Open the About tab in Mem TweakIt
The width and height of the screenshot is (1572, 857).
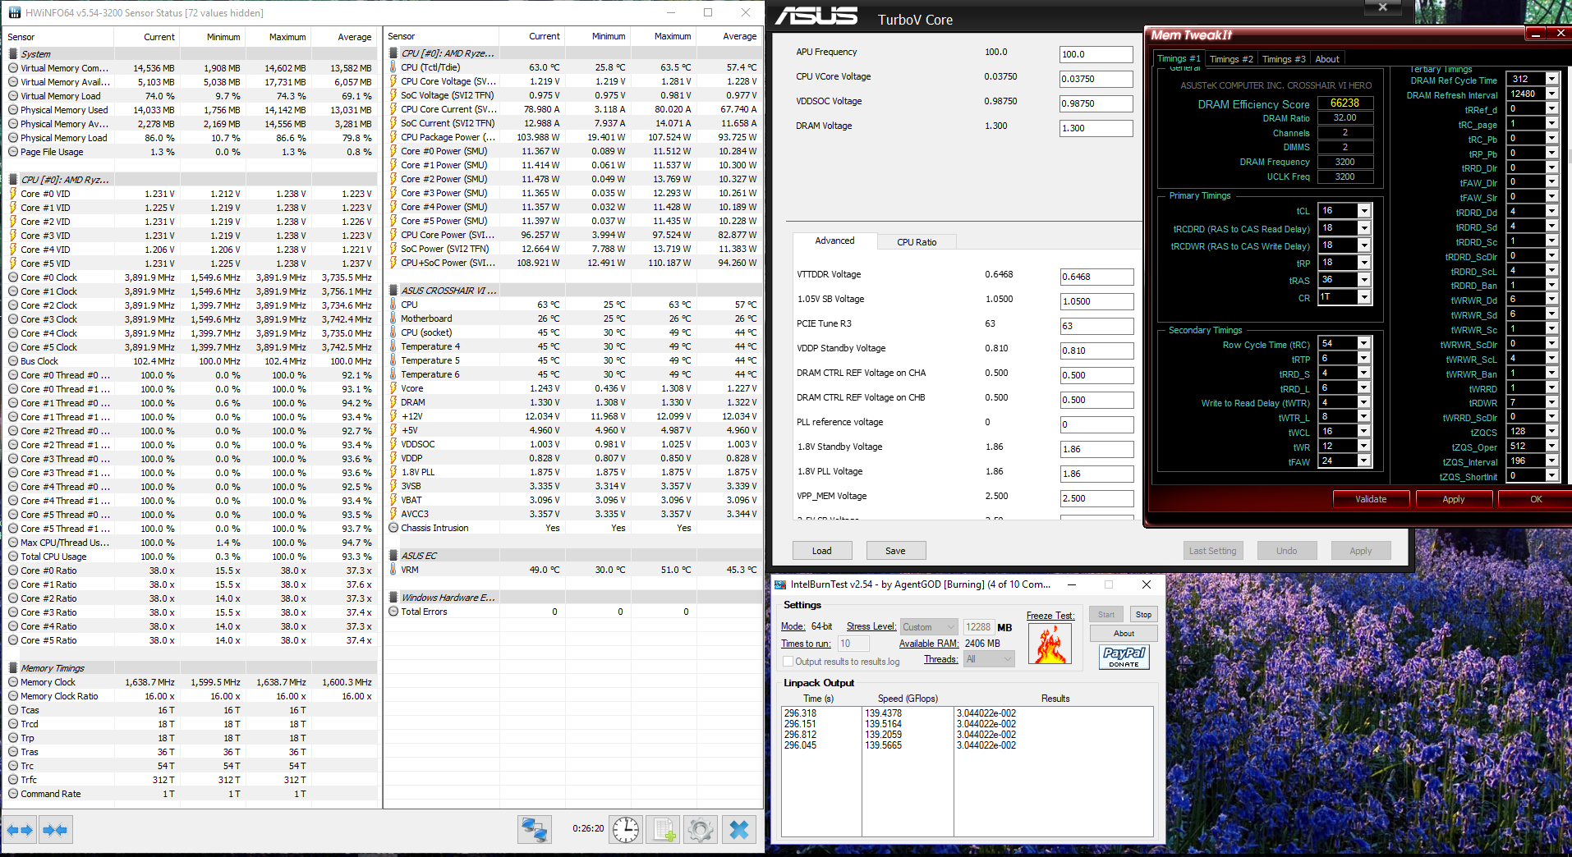point(1327,59)
